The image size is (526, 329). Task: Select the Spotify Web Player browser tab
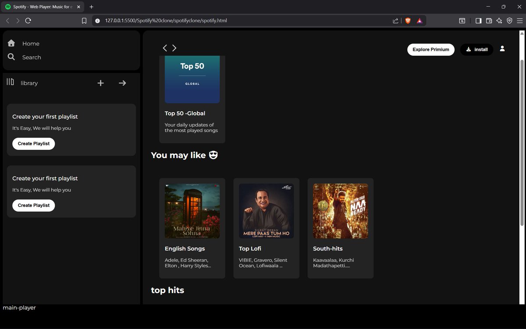point(43,7)
